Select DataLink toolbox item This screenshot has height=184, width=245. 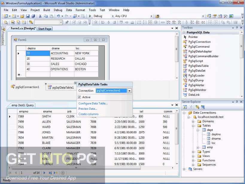click(194, 95)
